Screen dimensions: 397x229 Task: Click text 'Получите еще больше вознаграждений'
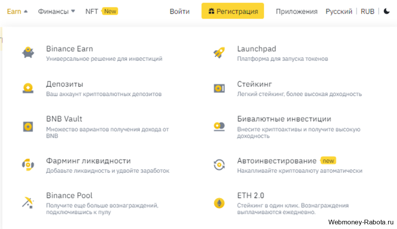click(x=102, y=205)
